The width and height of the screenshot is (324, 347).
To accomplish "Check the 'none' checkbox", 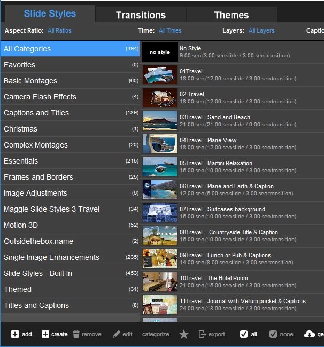I will [x=273, y=334].
